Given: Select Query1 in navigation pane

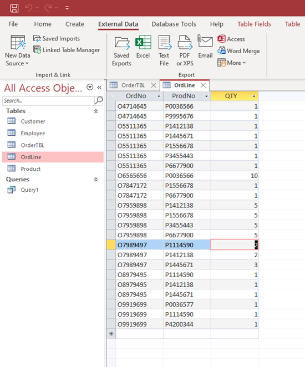Looking at the screenshot, I should coord(29,190).
